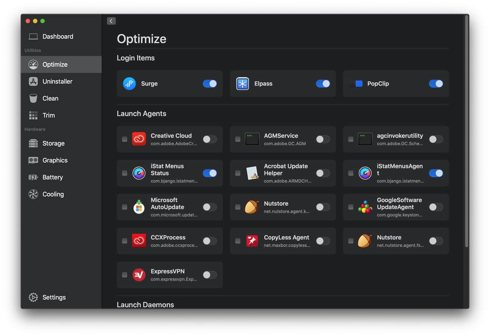Screen dimensions: 490x336
Task: Open the Storage hardware section
Action: point(61,143)
